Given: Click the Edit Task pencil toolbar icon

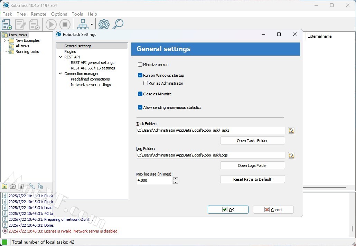Looking at the screenshot, I should tap(20, 24).
